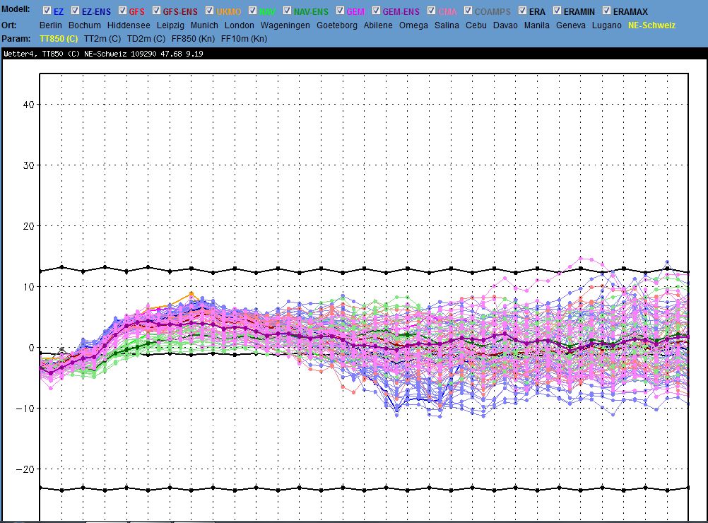Select the Wageningen location
Image resolution: width=708 pixels, height=523 pixels.
coord(285,25)
